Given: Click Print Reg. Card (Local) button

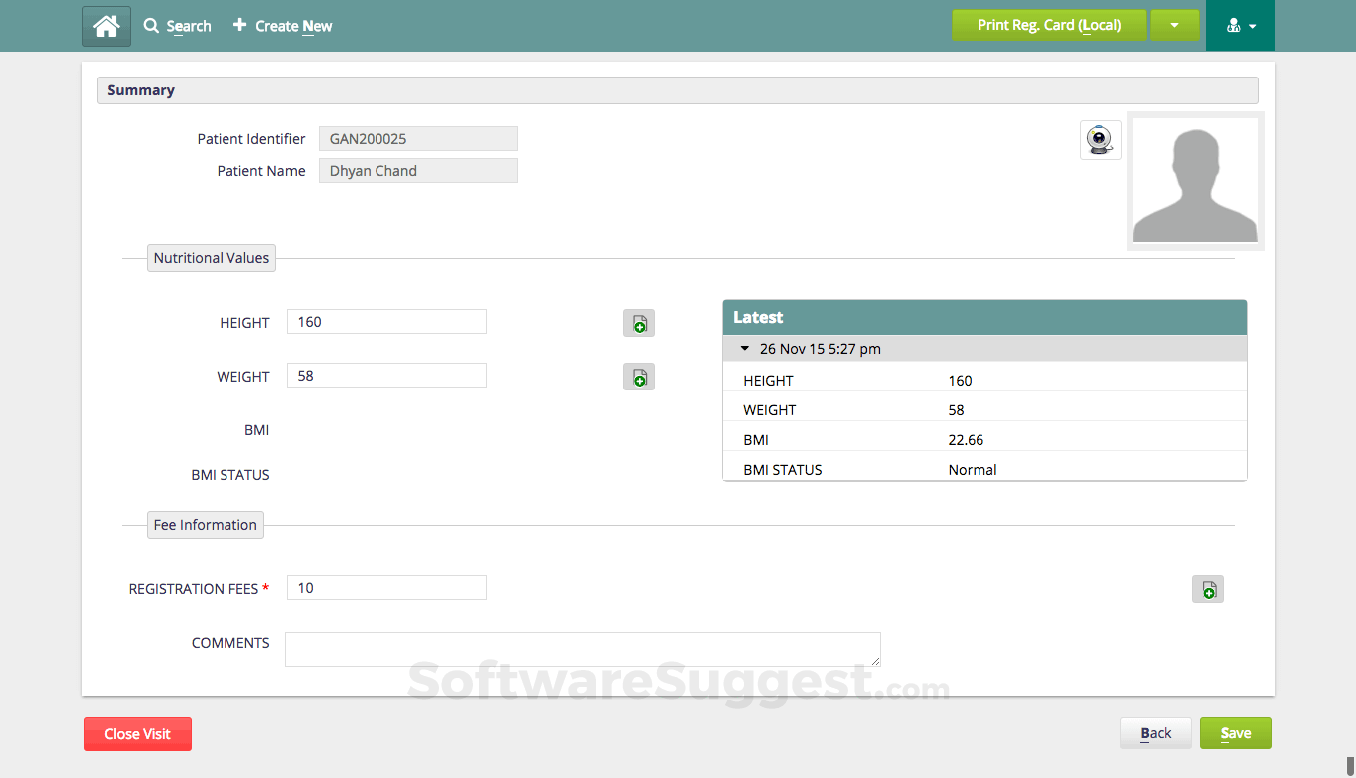Looking at the screenshot, I should (1048, 25).
